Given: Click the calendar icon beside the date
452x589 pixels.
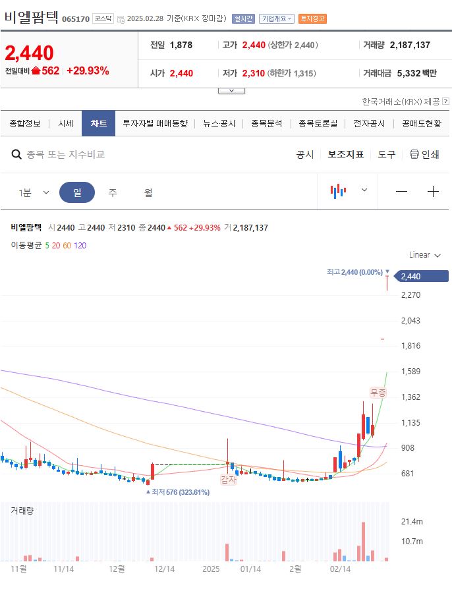Looking at the screenshot, I should click(121, 19).
